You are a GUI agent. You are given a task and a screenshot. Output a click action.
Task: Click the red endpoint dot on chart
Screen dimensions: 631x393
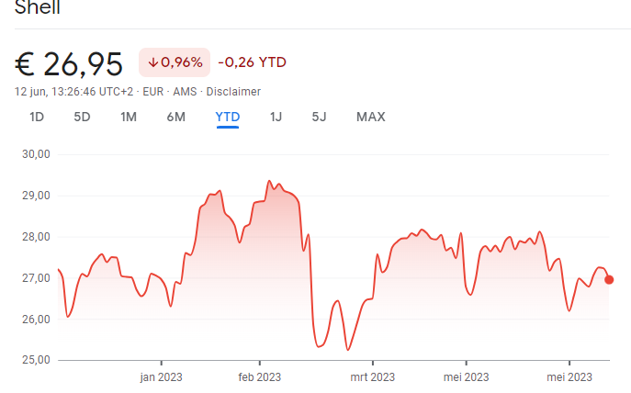point(609,279)
